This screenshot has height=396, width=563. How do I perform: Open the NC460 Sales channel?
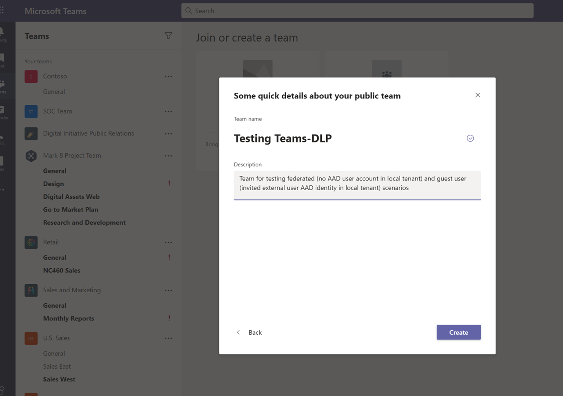tap(62, 270)
